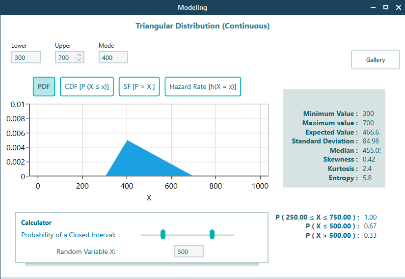This screenshot has height=279, width=405.
Task: Increase Upper value with up arrow
Action: point(80,55)
